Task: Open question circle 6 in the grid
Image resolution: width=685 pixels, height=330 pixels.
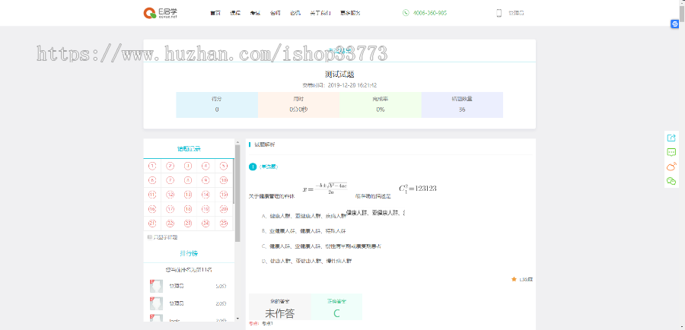Action: [x=152, y=180]
